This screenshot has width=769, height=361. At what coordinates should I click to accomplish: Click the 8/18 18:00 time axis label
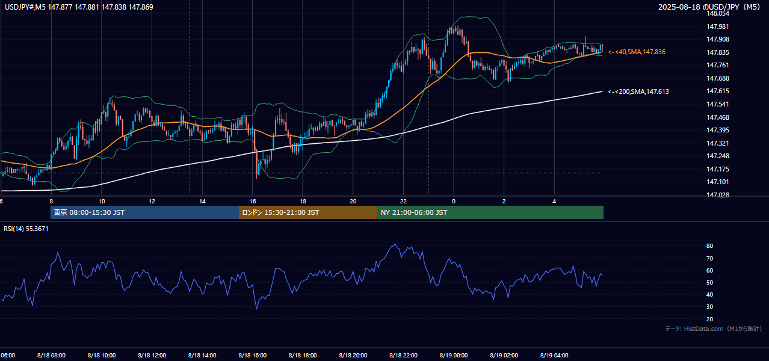[x=303, y=355]
